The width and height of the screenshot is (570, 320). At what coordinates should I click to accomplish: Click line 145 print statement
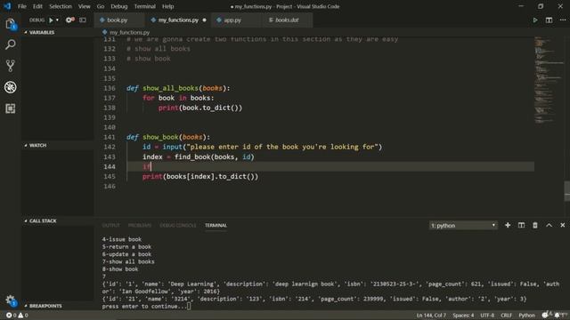200,176
